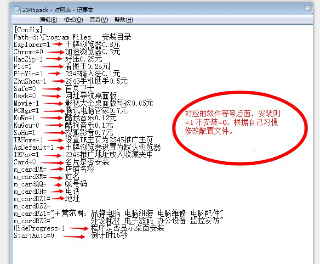Viewport: 320px width, 264px height.
Task: Click the StartAuto=0 entry
Action: tap(34, 235)
